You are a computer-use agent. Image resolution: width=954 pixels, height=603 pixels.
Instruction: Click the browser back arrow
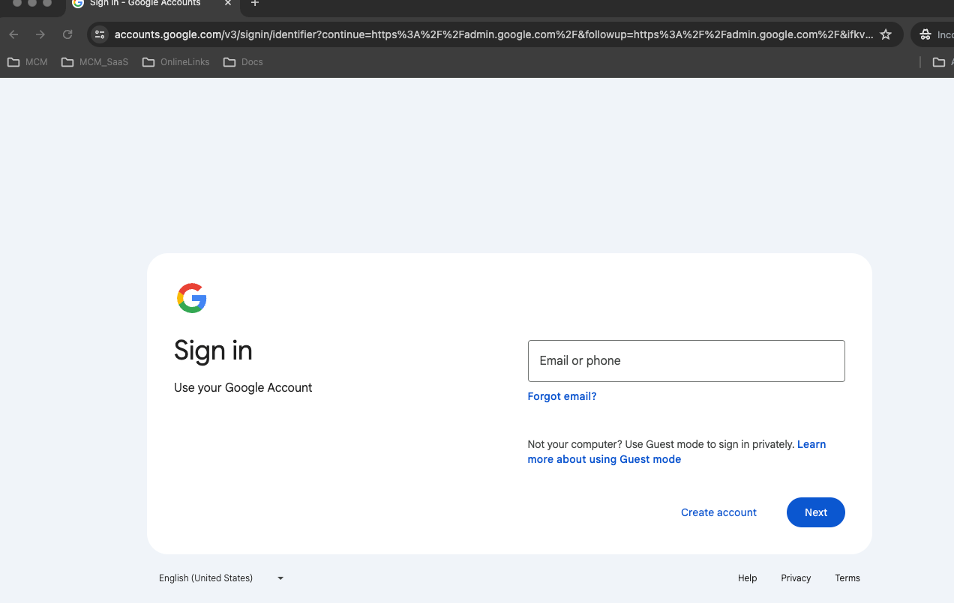pyautogui.click(x=13, y=34)
